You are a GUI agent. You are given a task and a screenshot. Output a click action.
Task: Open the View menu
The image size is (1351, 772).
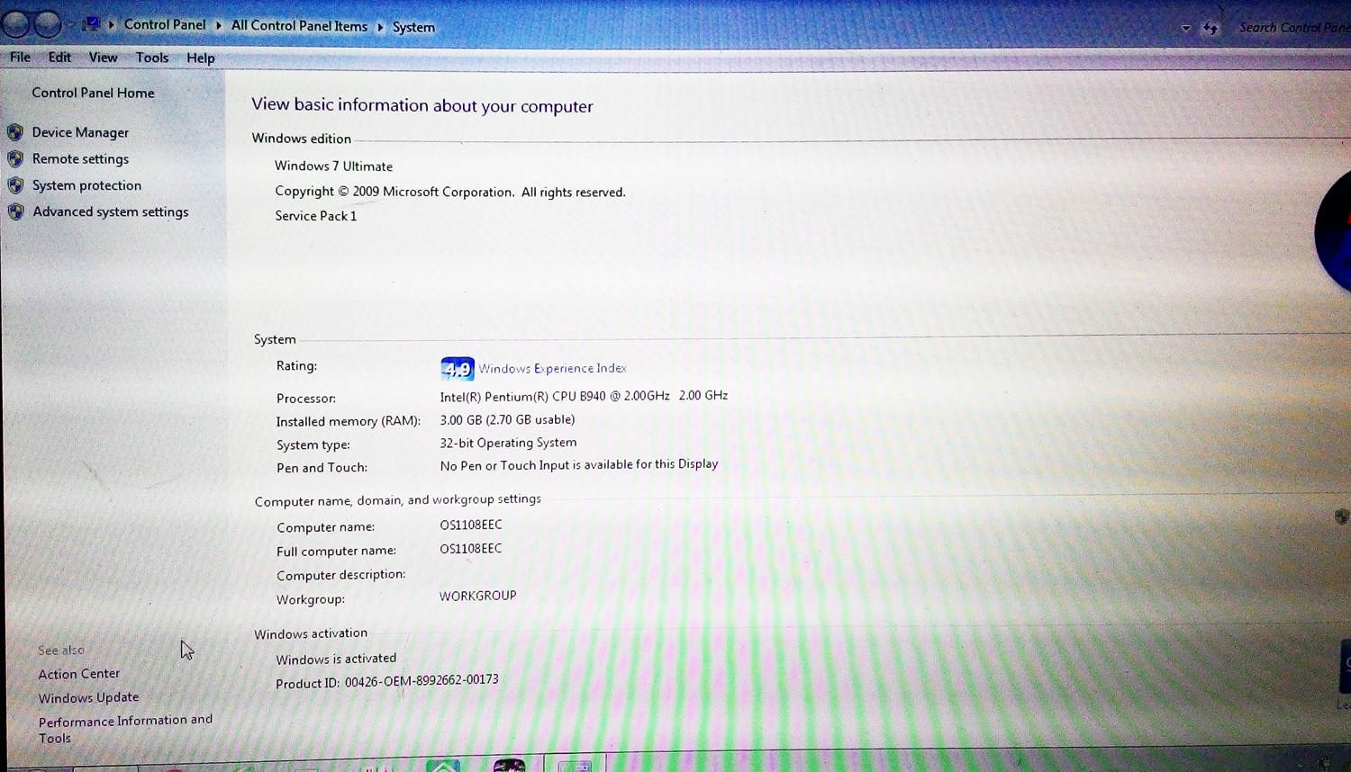pyautogui.click(x=103, y=58)
